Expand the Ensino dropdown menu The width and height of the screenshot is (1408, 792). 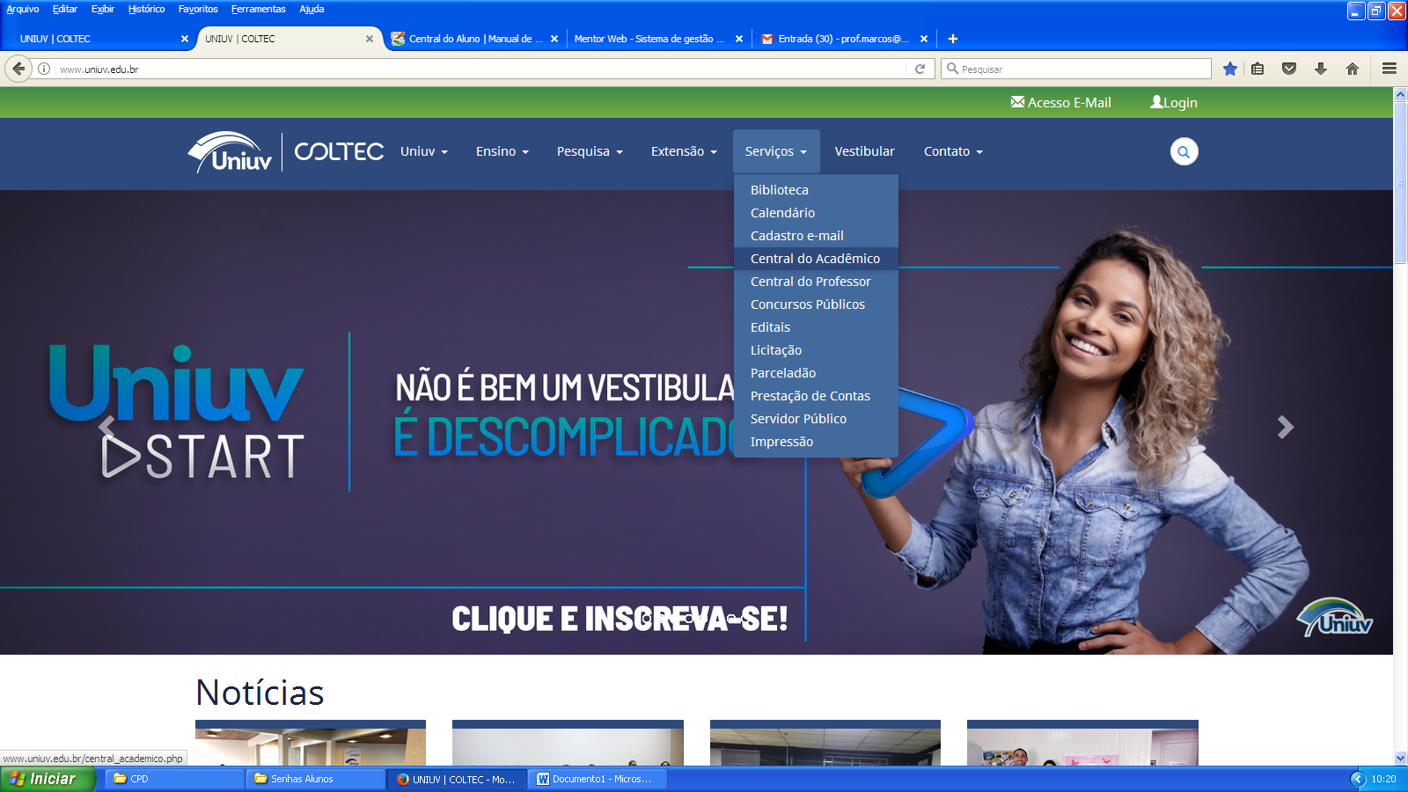[x=502, y=151]
